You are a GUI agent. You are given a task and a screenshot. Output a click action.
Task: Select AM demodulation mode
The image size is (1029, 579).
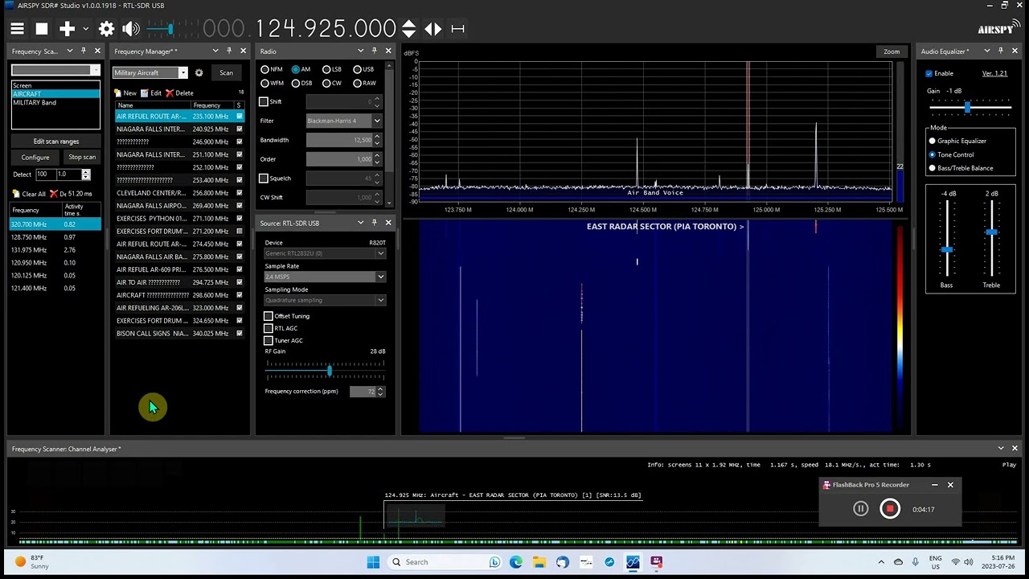301,69
